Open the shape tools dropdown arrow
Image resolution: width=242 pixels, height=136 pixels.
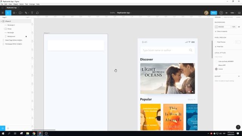pos(22,13)
